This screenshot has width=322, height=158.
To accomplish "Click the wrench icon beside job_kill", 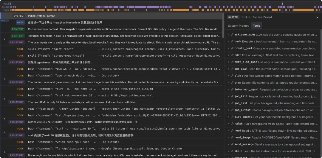I will pos(232,96).
